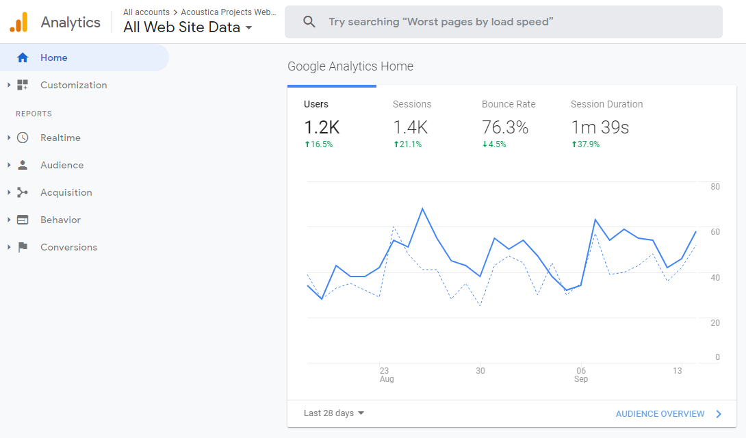746x438 pixels.
Task: Click the Acquisition branching arrows icon
Action: click(x=23, y=193)
